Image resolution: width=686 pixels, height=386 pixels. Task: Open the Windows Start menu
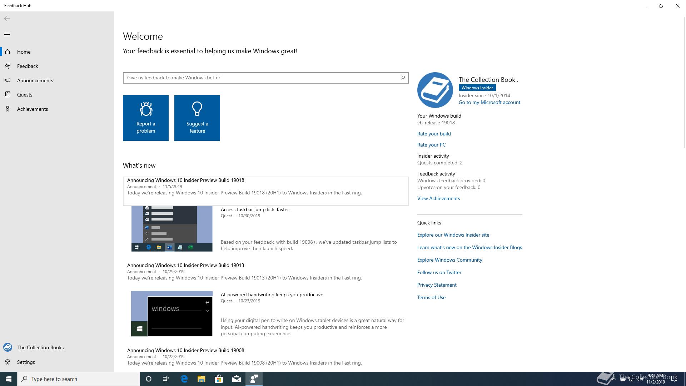click(9, 379)
